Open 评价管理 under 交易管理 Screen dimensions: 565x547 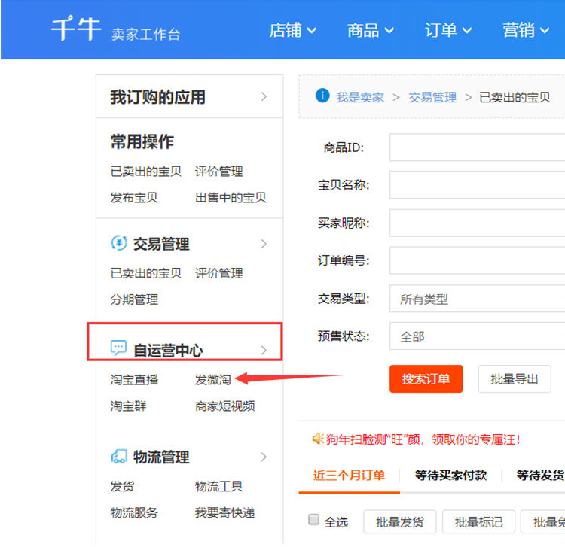coord(218,273)
